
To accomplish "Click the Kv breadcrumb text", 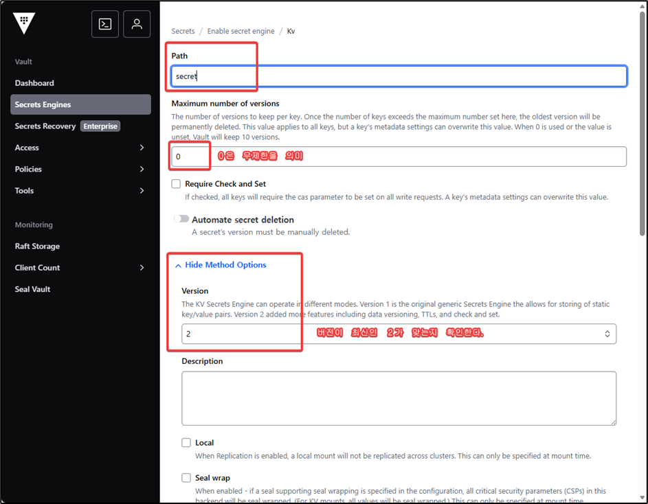I will [291, 31].
